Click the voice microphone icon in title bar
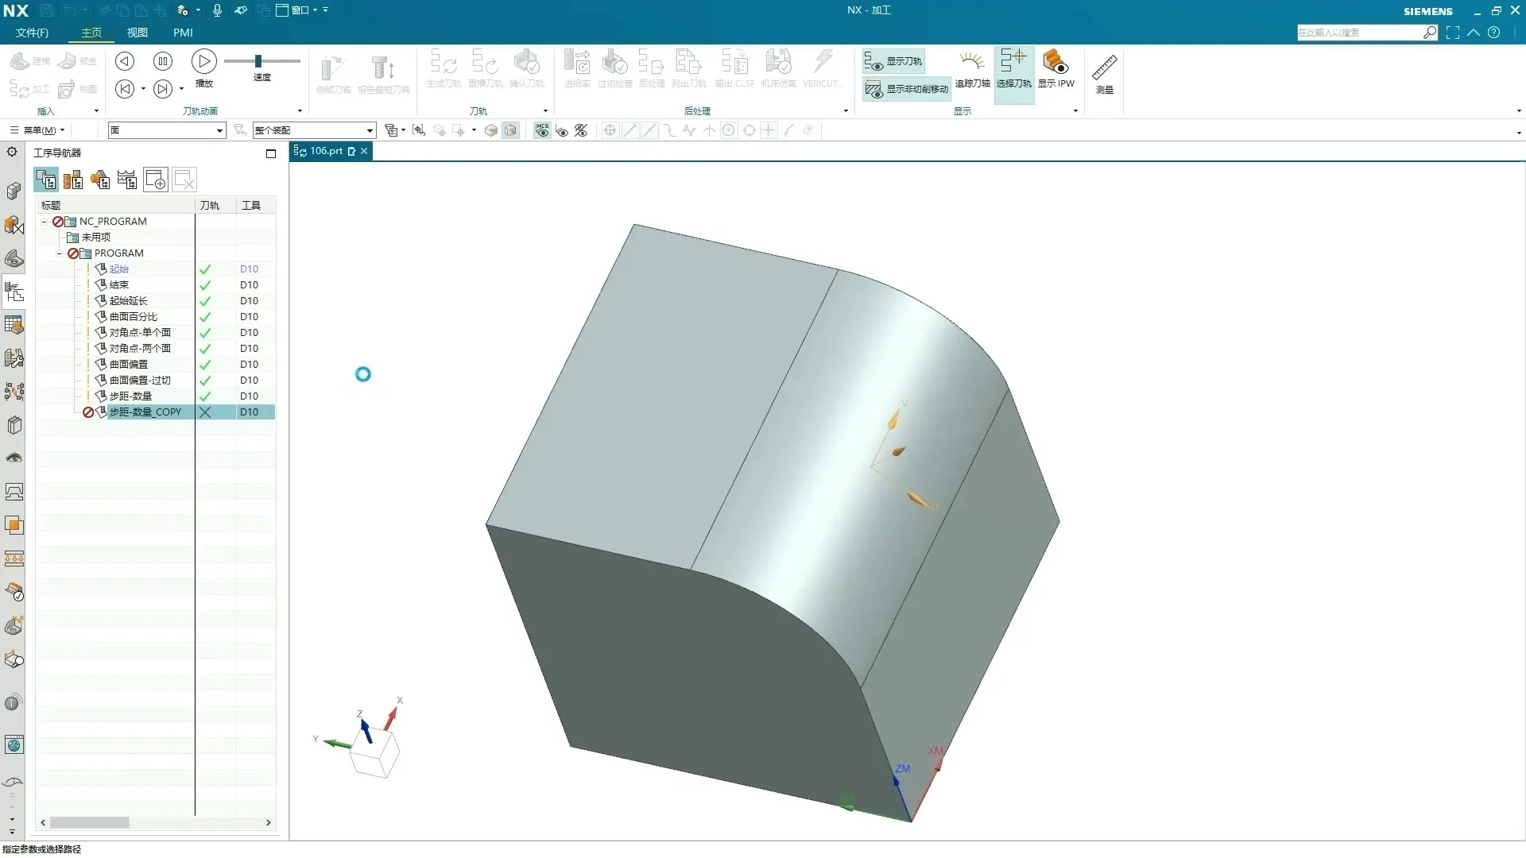The image size is (1526, 858). [217, 10]
